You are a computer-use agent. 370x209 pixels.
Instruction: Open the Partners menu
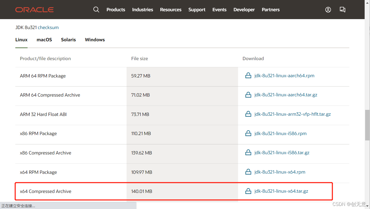coord(271,10)
